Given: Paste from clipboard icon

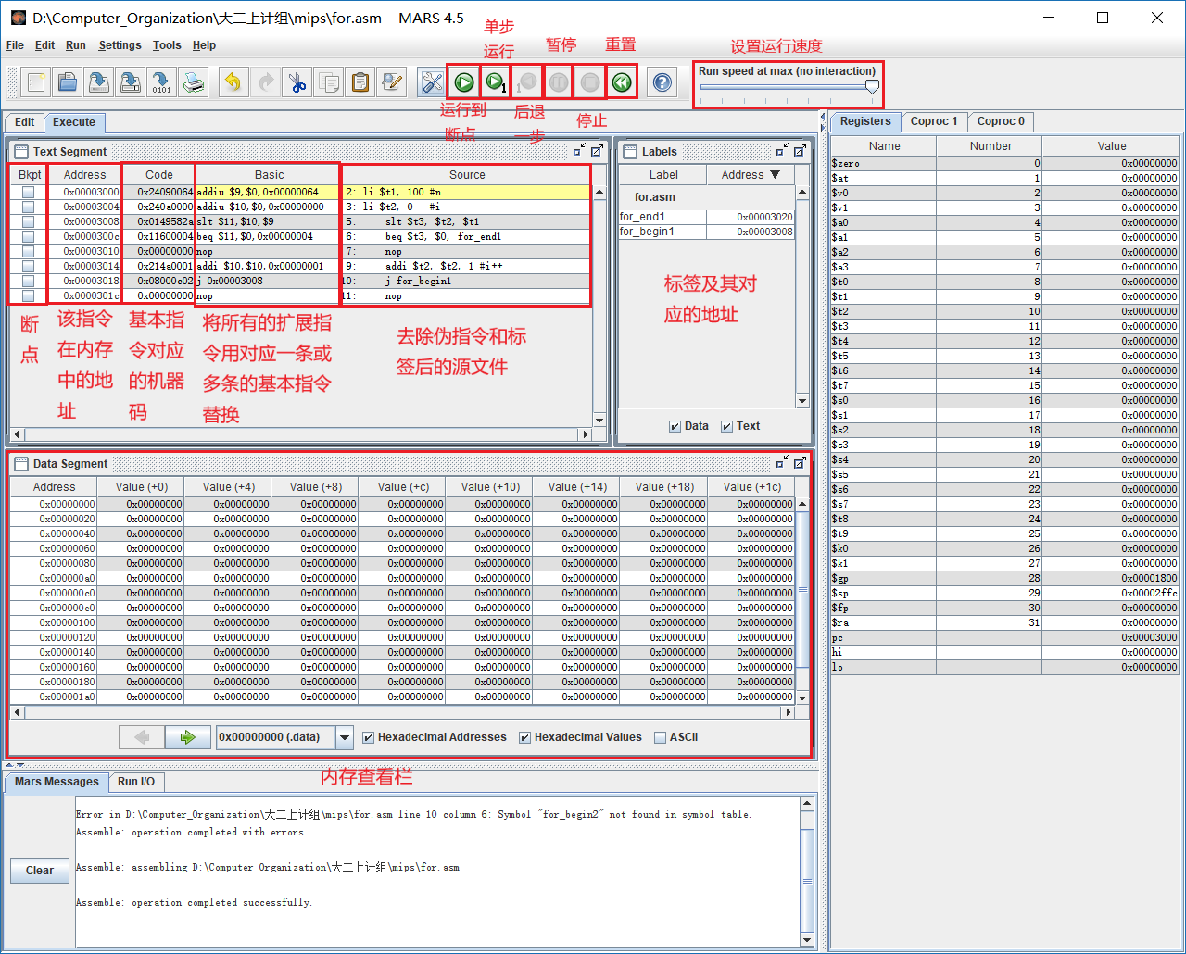Looking at the screenshot, I should (x=360, y=82).
